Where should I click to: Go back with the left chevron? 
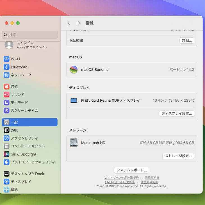[69, 23]
